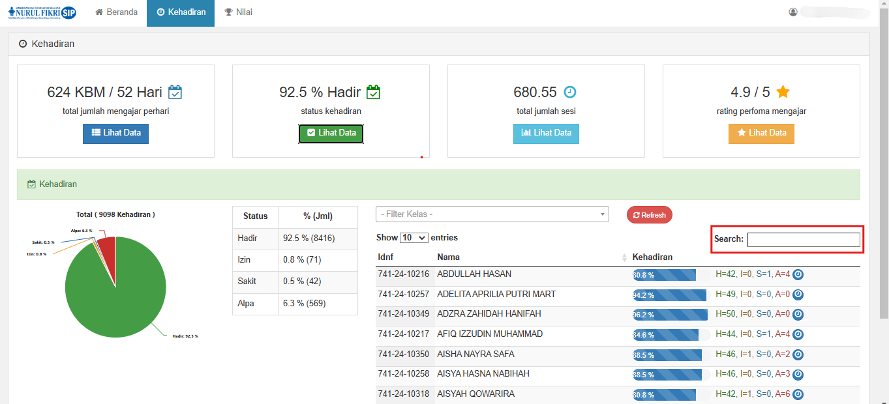Click the user account icon in header
The height and width of the screenshot is (404, 889).
[793, 12]
